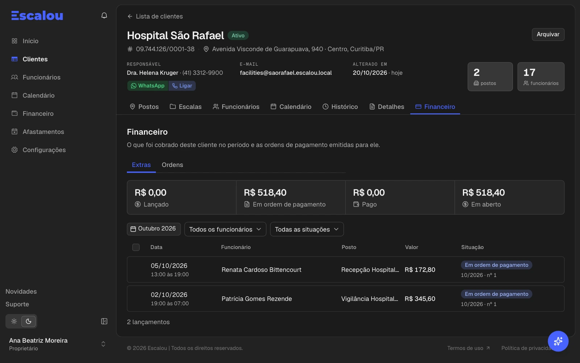The width and height of the screenshot is (580, 363).
Task: Open the notifications bell
Action: coord(104,16)
